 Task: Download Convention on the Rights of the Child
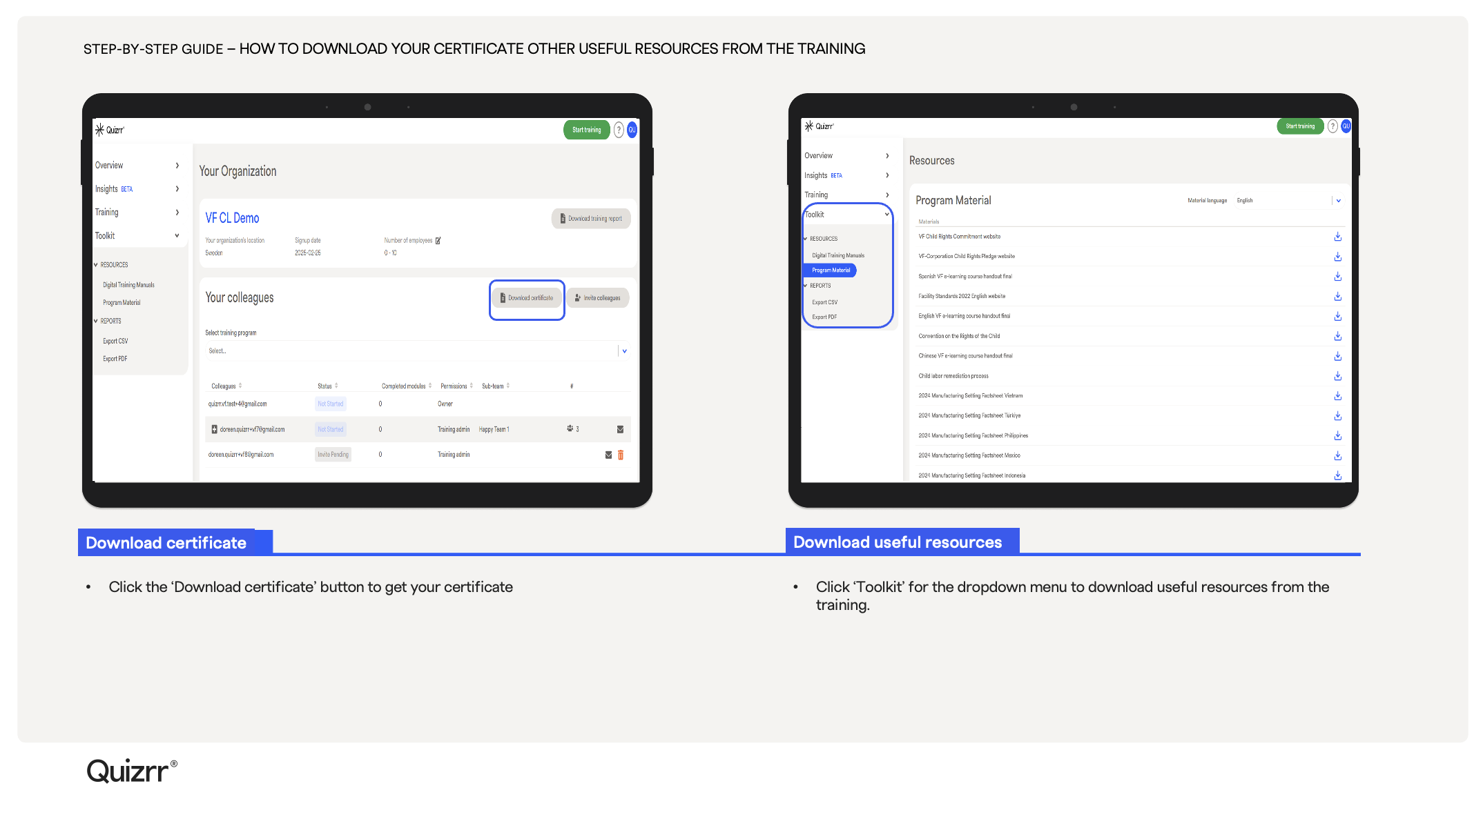click(1337, 336)
